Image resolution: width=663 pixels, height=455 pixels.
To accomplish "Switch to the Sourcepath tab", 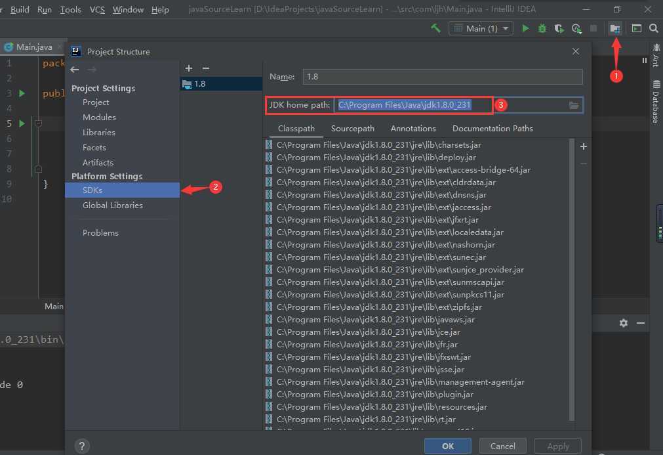I will 353,128.
